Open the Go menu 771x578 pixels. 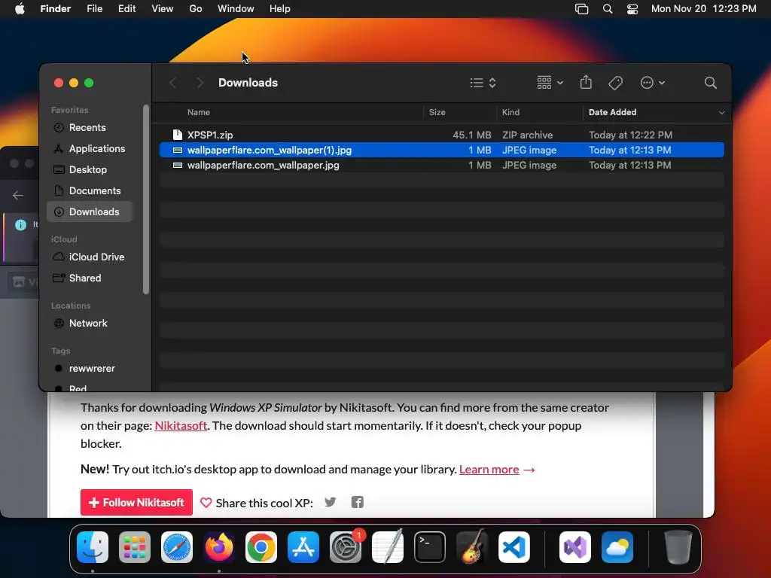coord(196,9)
